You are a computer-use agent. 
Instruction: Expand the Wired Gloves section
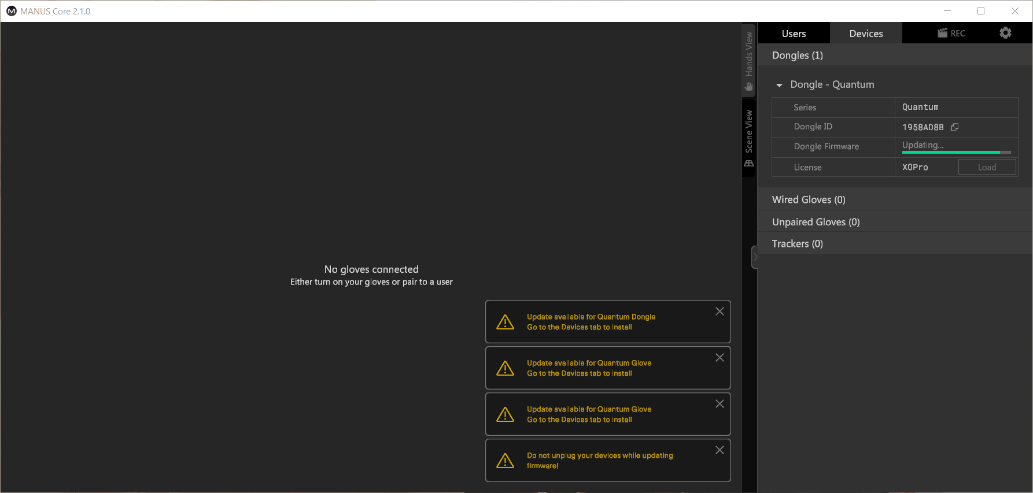click(x=809, y=199)
